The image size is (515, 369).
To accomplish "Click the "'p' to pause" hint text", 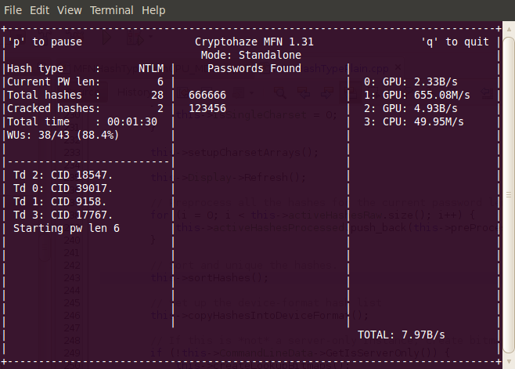I will pos(44,42).
